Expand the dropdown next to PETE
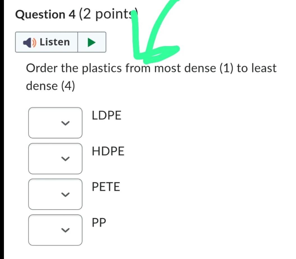The image size is (296, 259). (55, 194)
